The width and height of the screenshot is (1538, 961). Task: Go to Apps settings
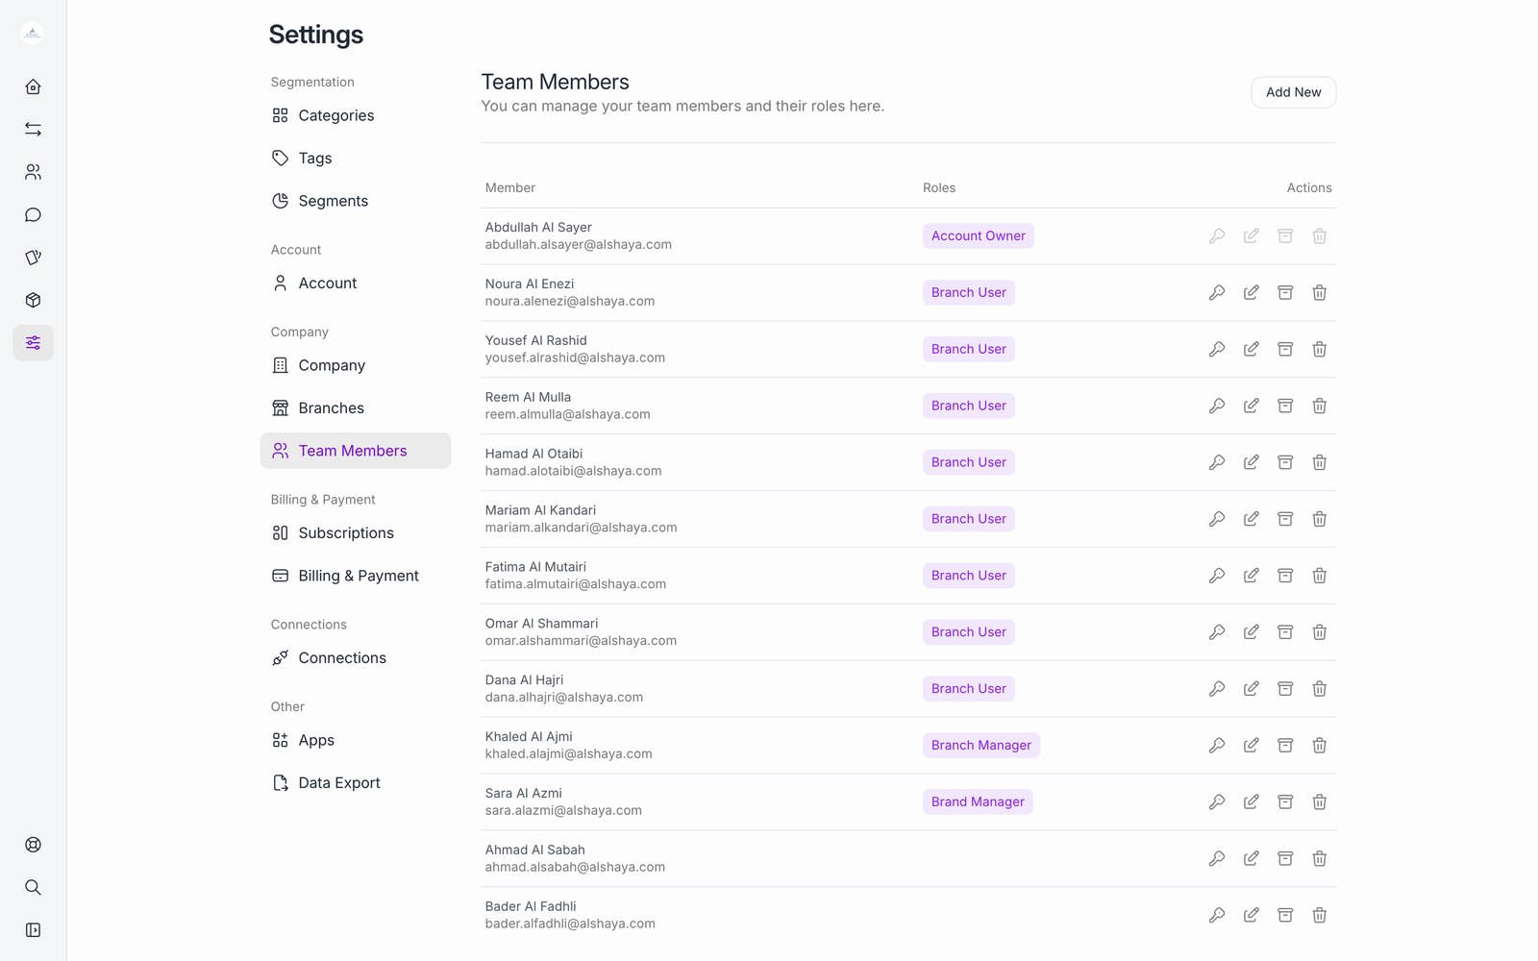pos(356,740)
